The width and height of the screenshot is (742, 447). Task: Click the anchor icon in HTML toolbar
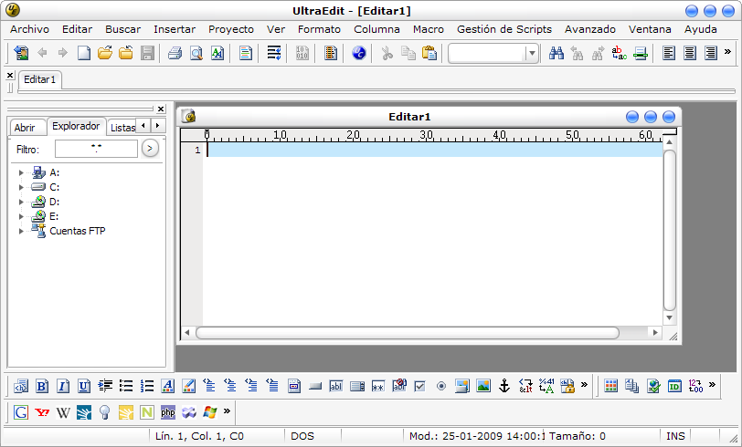503,386
